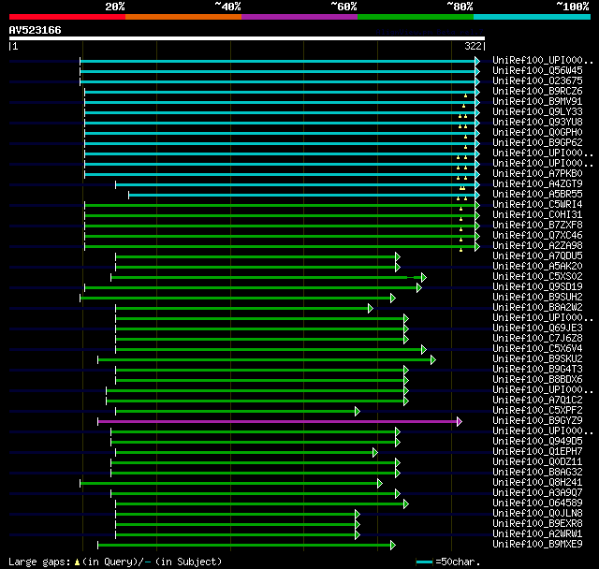Click the cyan alignment bar for A5BR55
This screenshot has width=599, height=569.
click(x=301, y=196)
